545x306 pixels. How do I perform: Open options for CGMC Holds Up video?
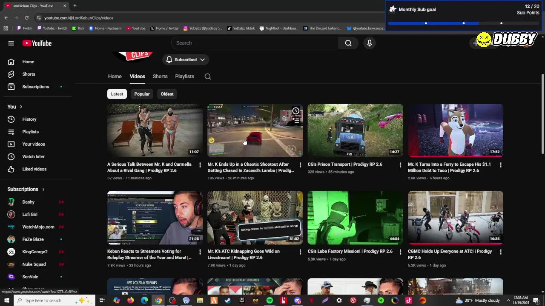[501, 252]
